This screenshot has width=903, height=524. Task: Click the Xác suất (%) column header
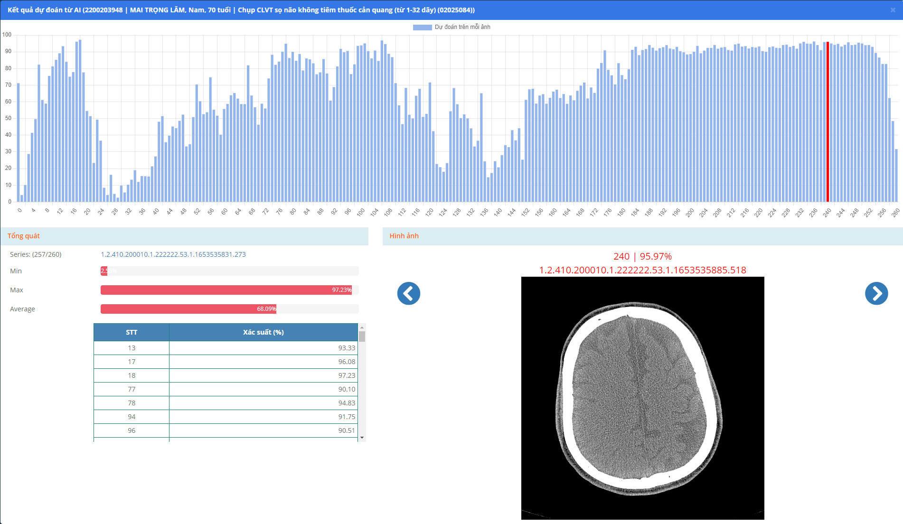pos(263,332)
